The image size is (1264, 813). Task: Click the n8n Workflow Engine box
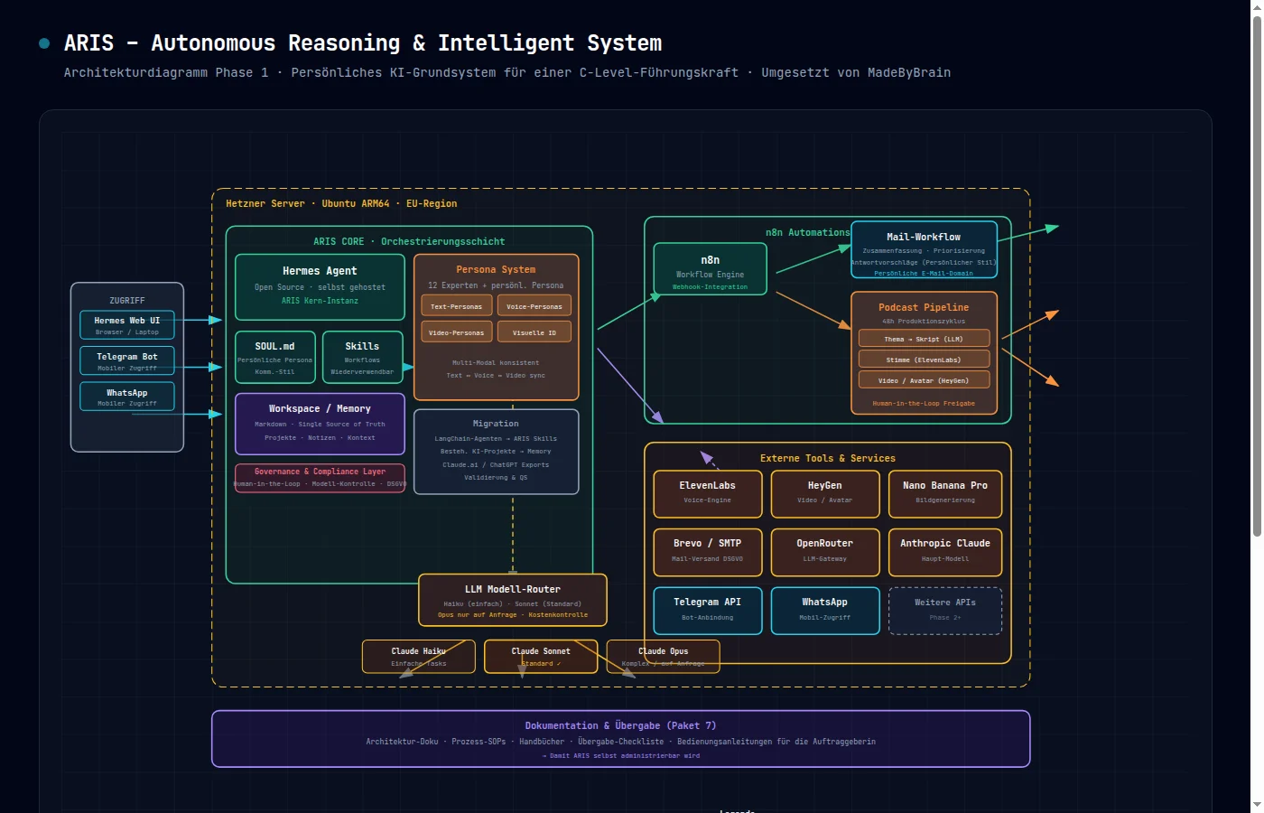(x=711, y=268)
